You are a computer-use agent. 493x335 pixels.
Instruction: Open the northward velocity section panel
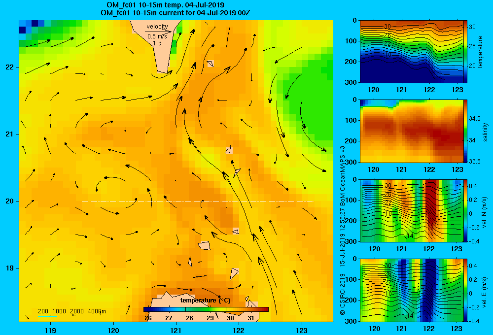click(411, 210)
